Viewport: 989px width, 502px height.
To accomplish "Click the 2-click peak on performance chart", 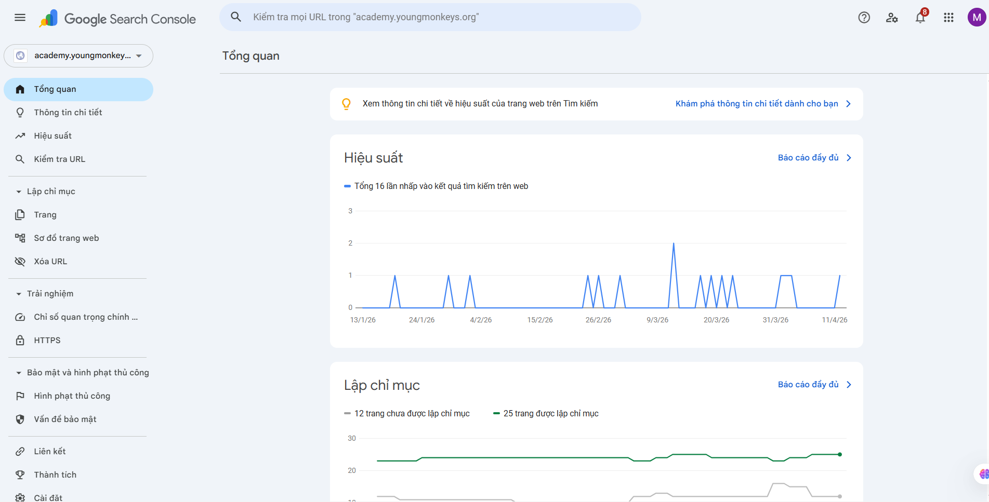I will (674, 243).
